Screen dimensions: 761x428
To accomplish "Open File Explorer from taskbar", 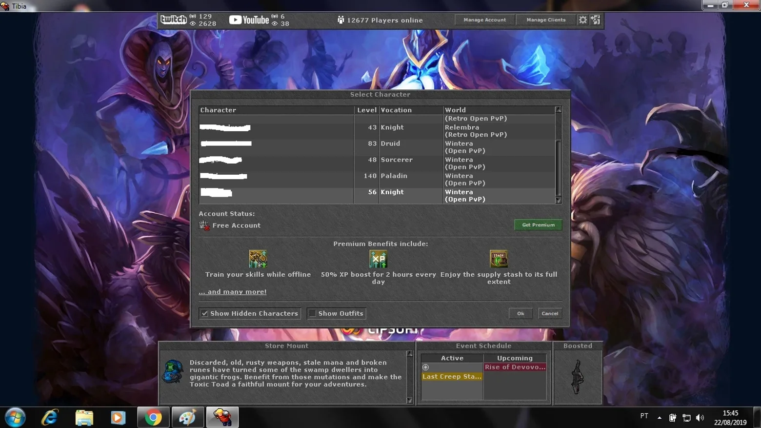I will tap(84, 417).
